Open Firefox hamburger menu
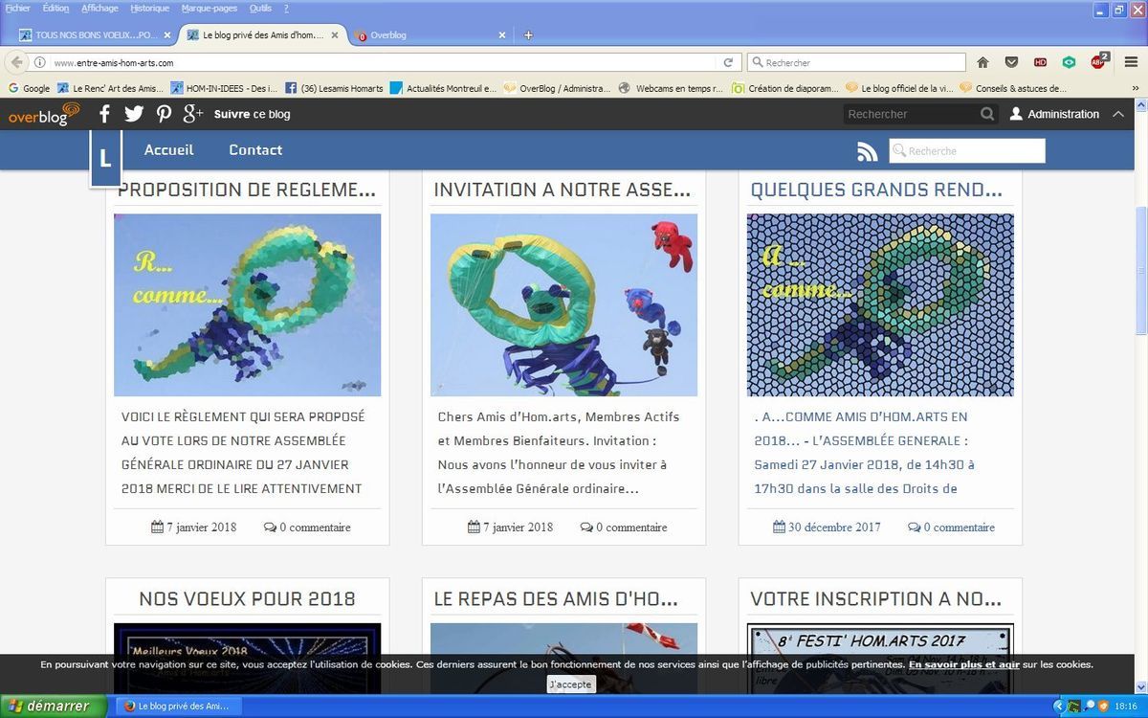The width and height of the screenshot is (1148, 718). [1131, 62]
